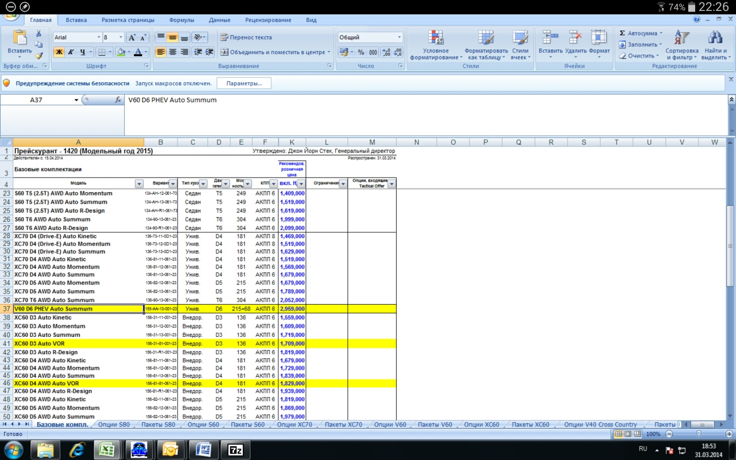This screenshot has width=736, height=460.
Task: Open the Автосумма dropdown
Action: tap(661, 33)
